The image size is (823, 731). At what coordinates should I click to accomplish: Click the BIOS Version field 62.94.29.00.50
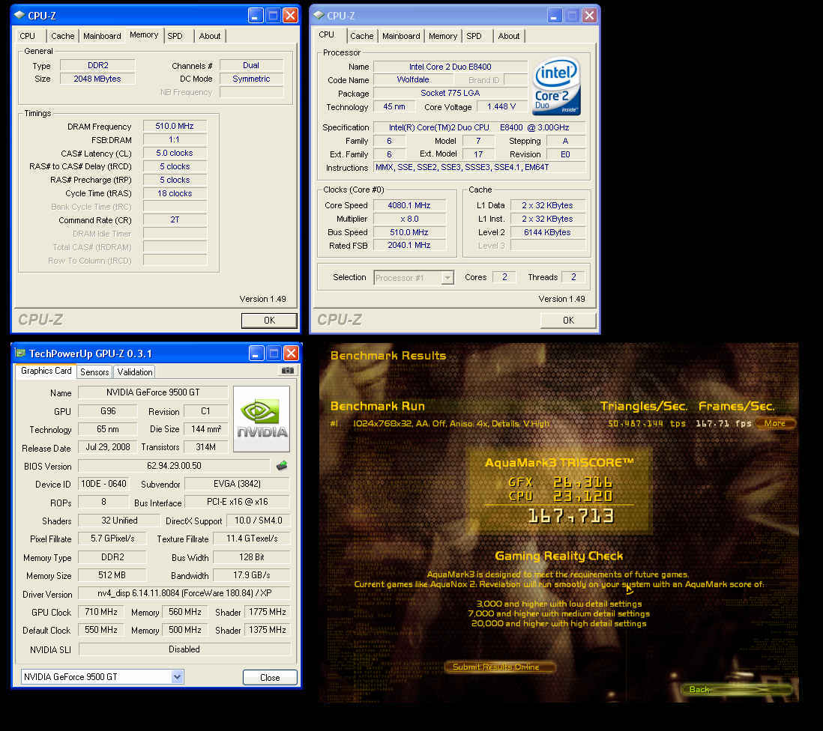pos(174,466)
